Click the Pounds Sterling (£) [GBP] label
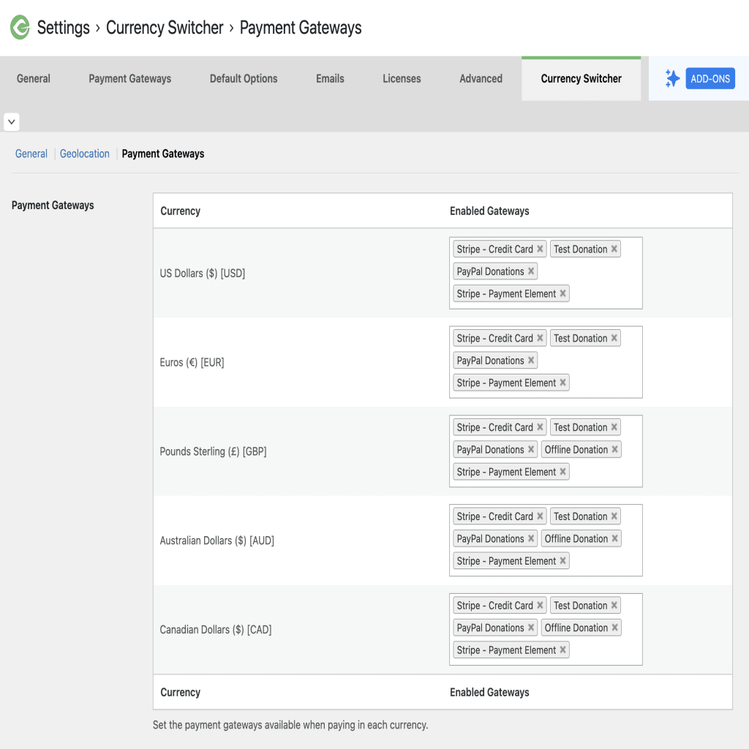749x749 pixels. tap(213, 451)
